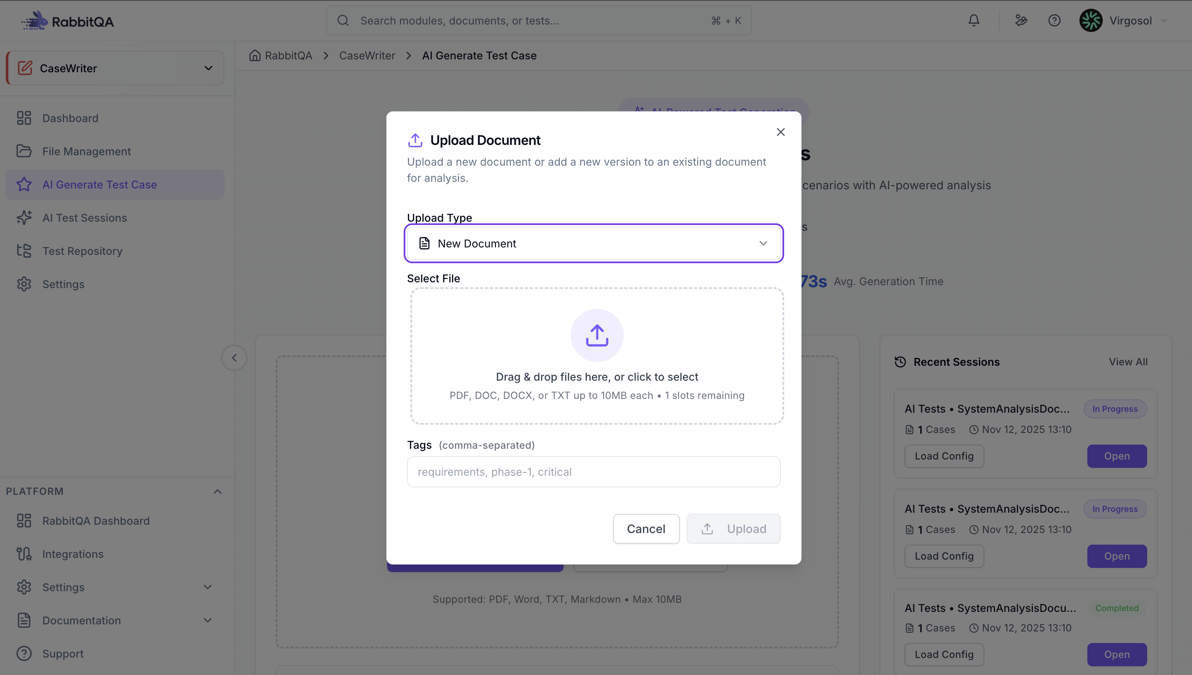The height and width of the screenshot is (675, 1192).
Task: Click the Dashboard grid icon
Action: 24,118
